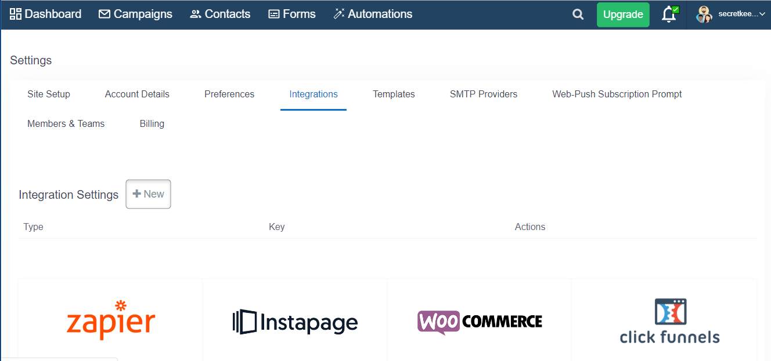Click the Automations magic wand icon
Viewport: 771px width, 361px height.
pyautogui.click(x=339, y=14)
